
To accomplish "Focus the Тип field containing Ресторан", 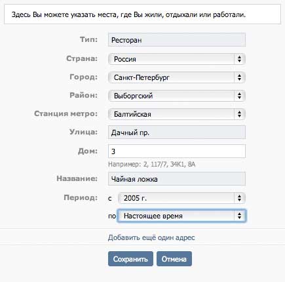I will tap(177, 40).
